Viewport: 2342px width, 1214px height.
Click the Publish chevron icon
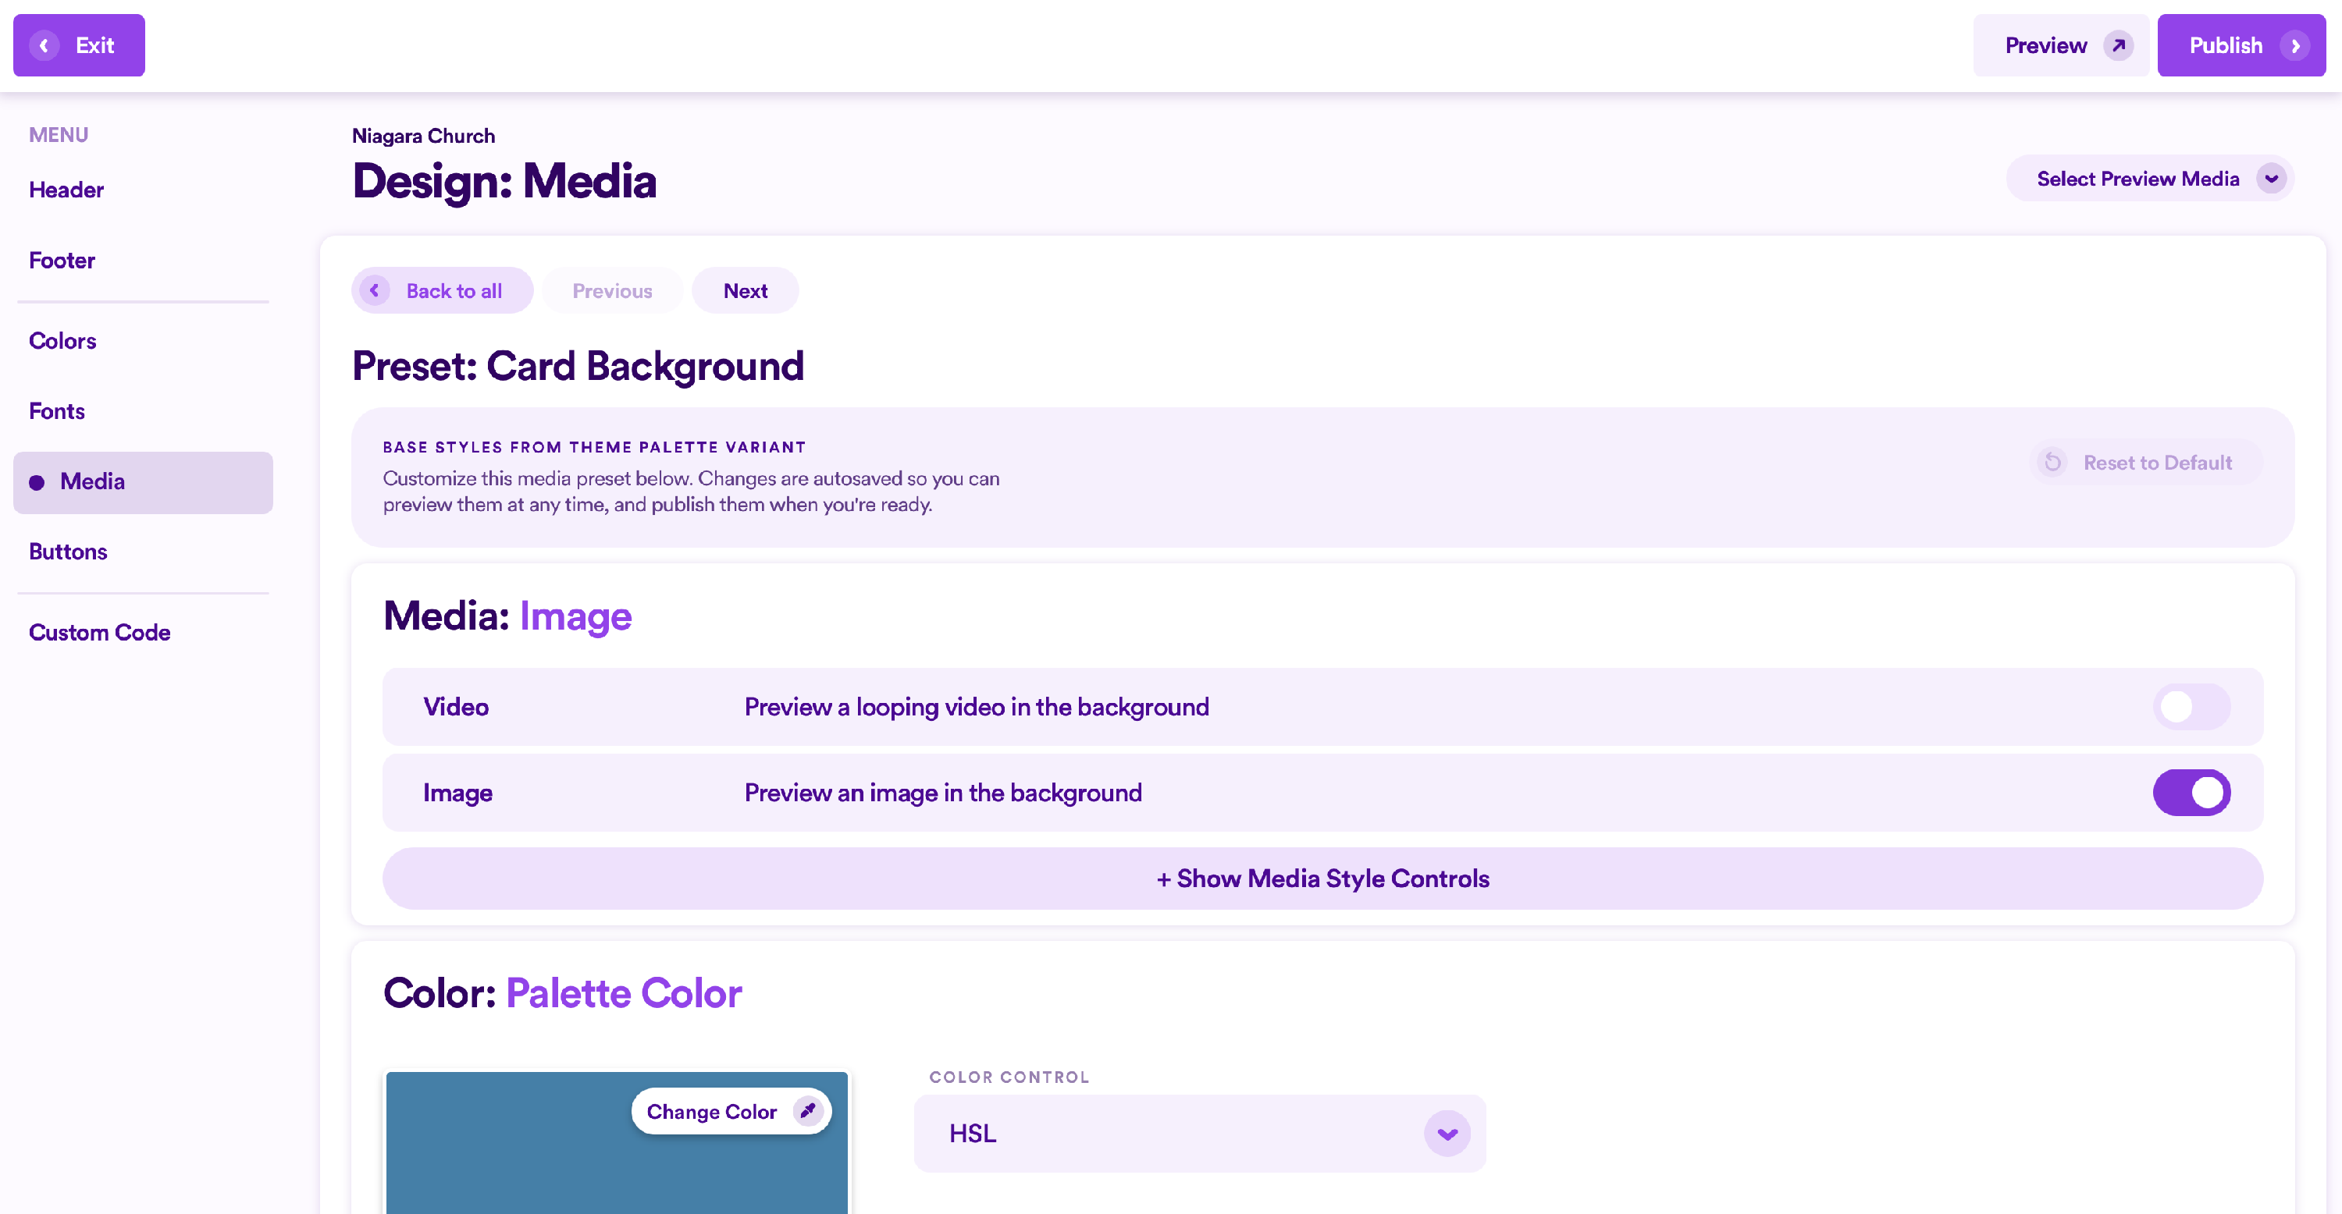pyautogui.click(x=2294, y=45)
